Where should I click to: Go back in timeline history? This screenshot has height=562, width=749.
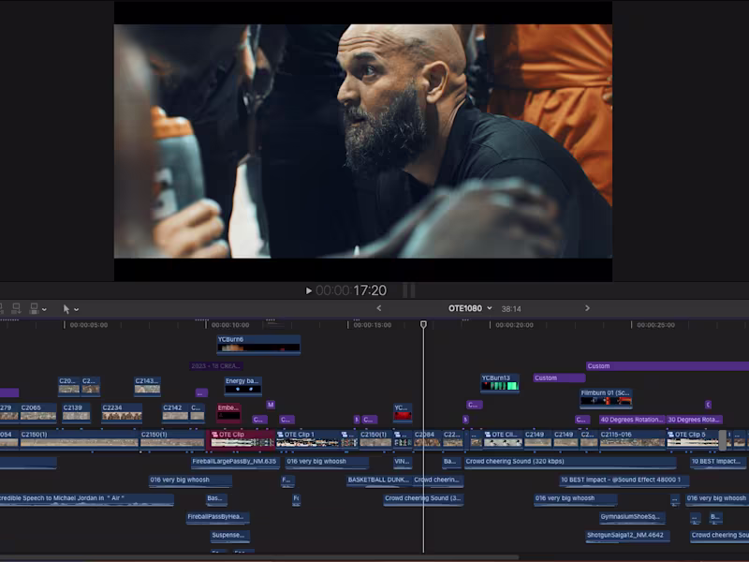pyautogui.click(x=379, y=308)
